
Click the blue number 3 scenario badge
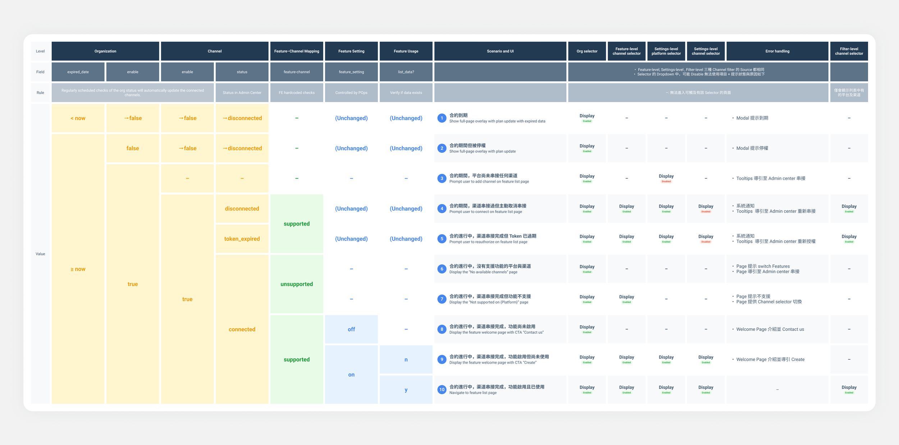pos(442,178)
